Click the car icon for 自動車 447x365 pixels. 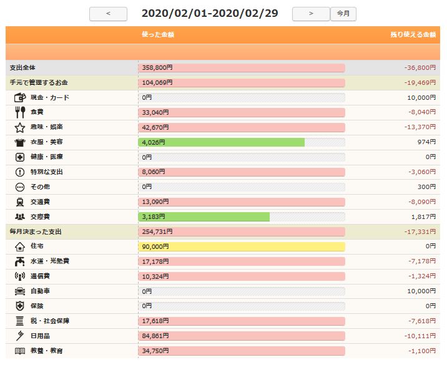(20, 291)
